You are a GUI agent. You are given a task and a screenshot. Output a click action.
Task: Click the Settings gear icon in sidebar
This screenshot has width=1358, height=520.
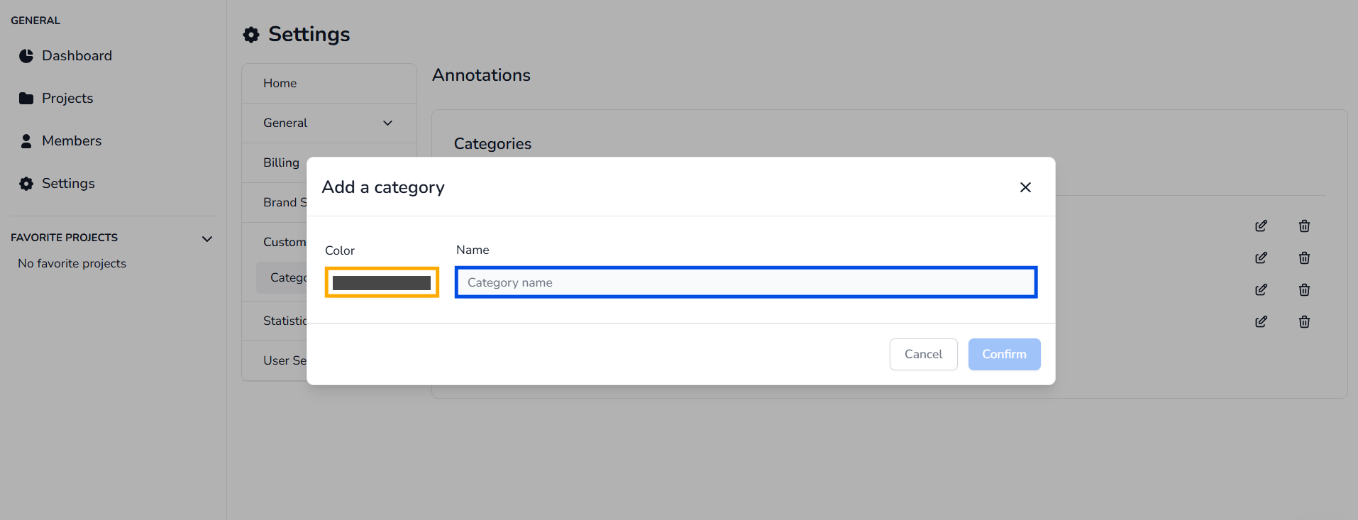click(26, 184)
